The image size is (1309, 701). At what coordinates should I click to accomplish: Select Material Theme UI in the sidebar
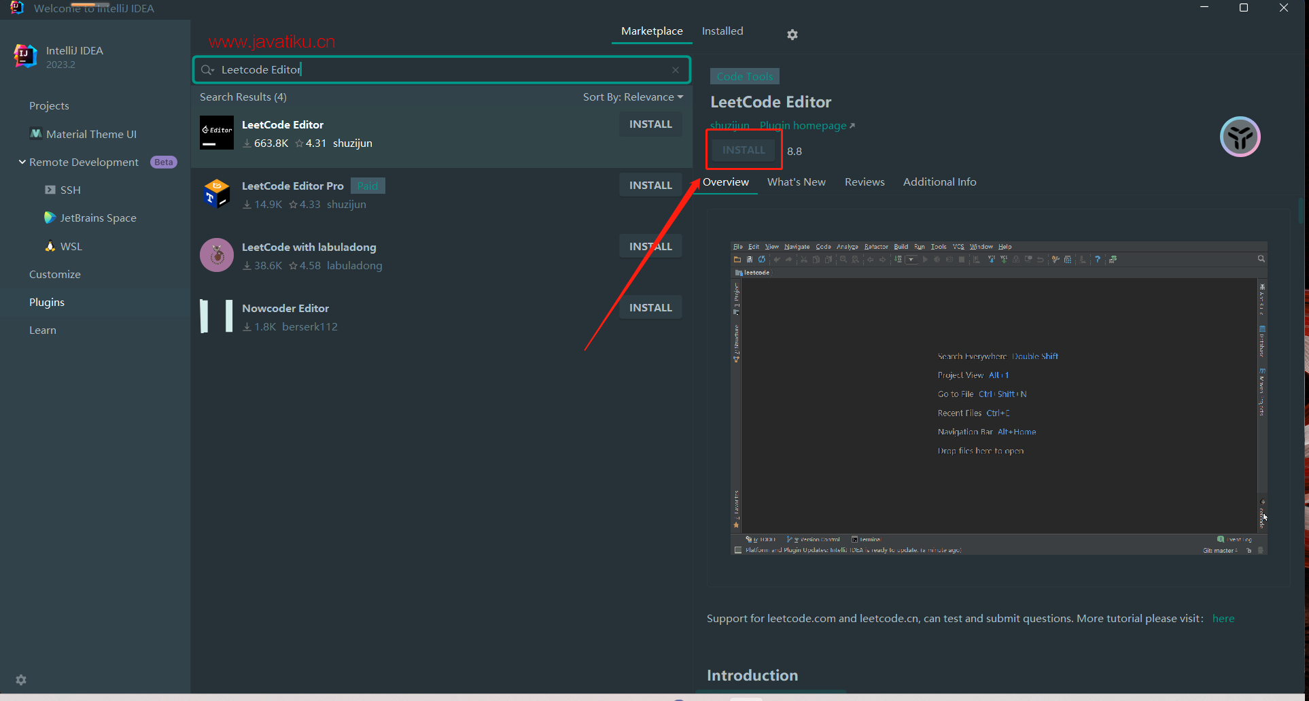pyautogui.click(x=91, y=135)
